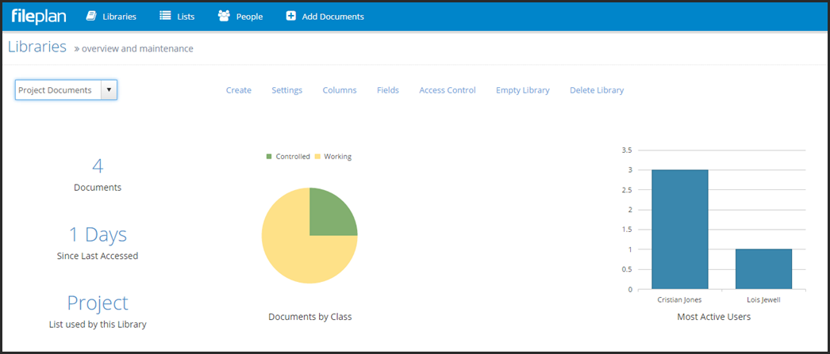Image resolution: width=830 pixels, height=354 pixels.
Task: Click the Cristian Jones bar
Action: 680,230
